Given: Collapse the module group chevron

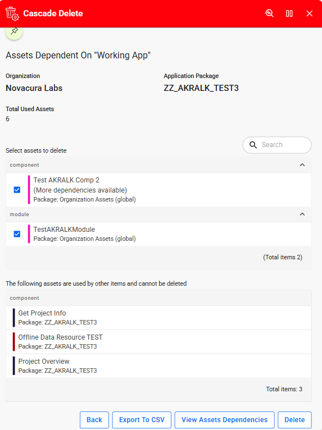Looking at the screenshot, I should (x=302, y=214).
